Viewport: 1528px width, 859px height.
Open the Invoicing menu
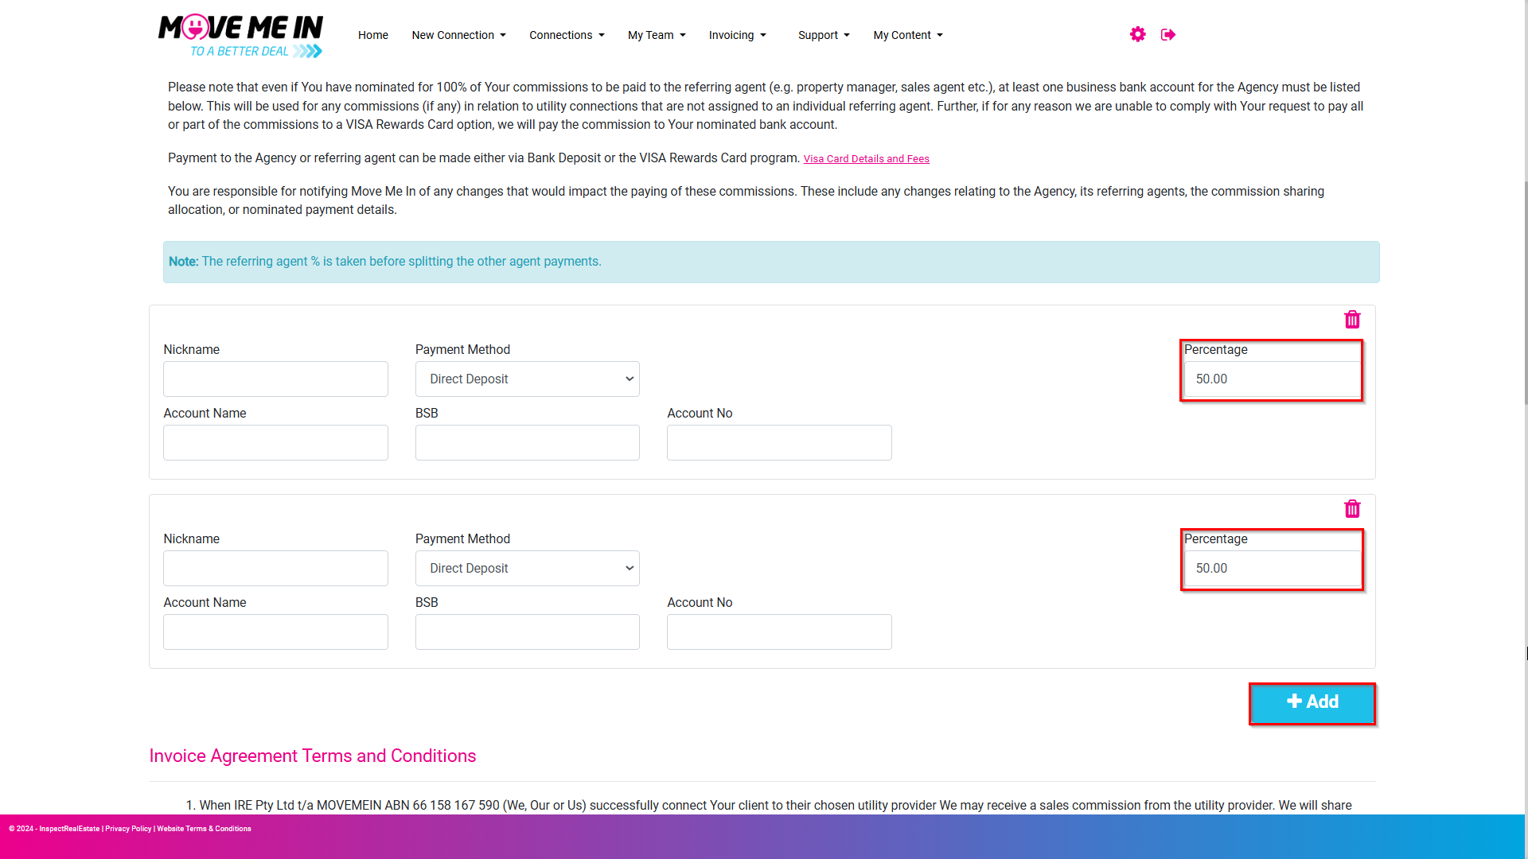(738, 35)
